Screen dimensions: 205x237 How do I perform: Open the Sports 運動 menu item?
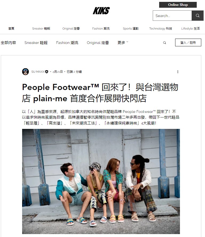click(131, 28)
